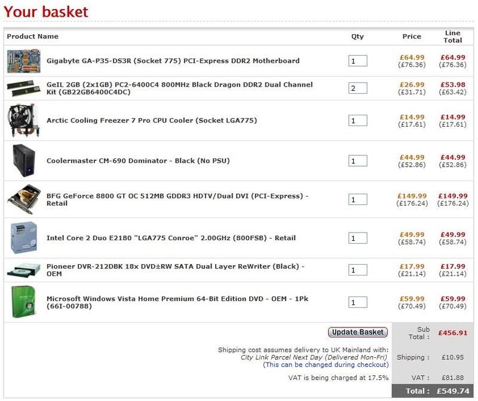Click the Update Basket button
Viewport: 478px width, 401px height.
357,332
